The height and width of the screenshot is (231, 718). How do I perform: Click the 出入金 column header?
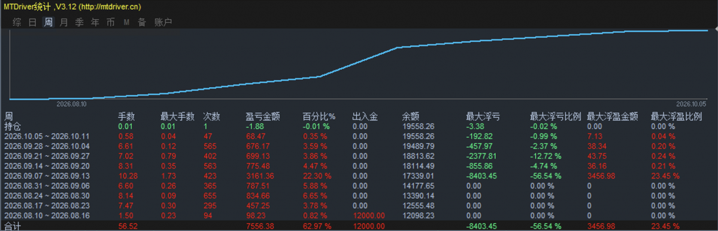tap(365, 116)
